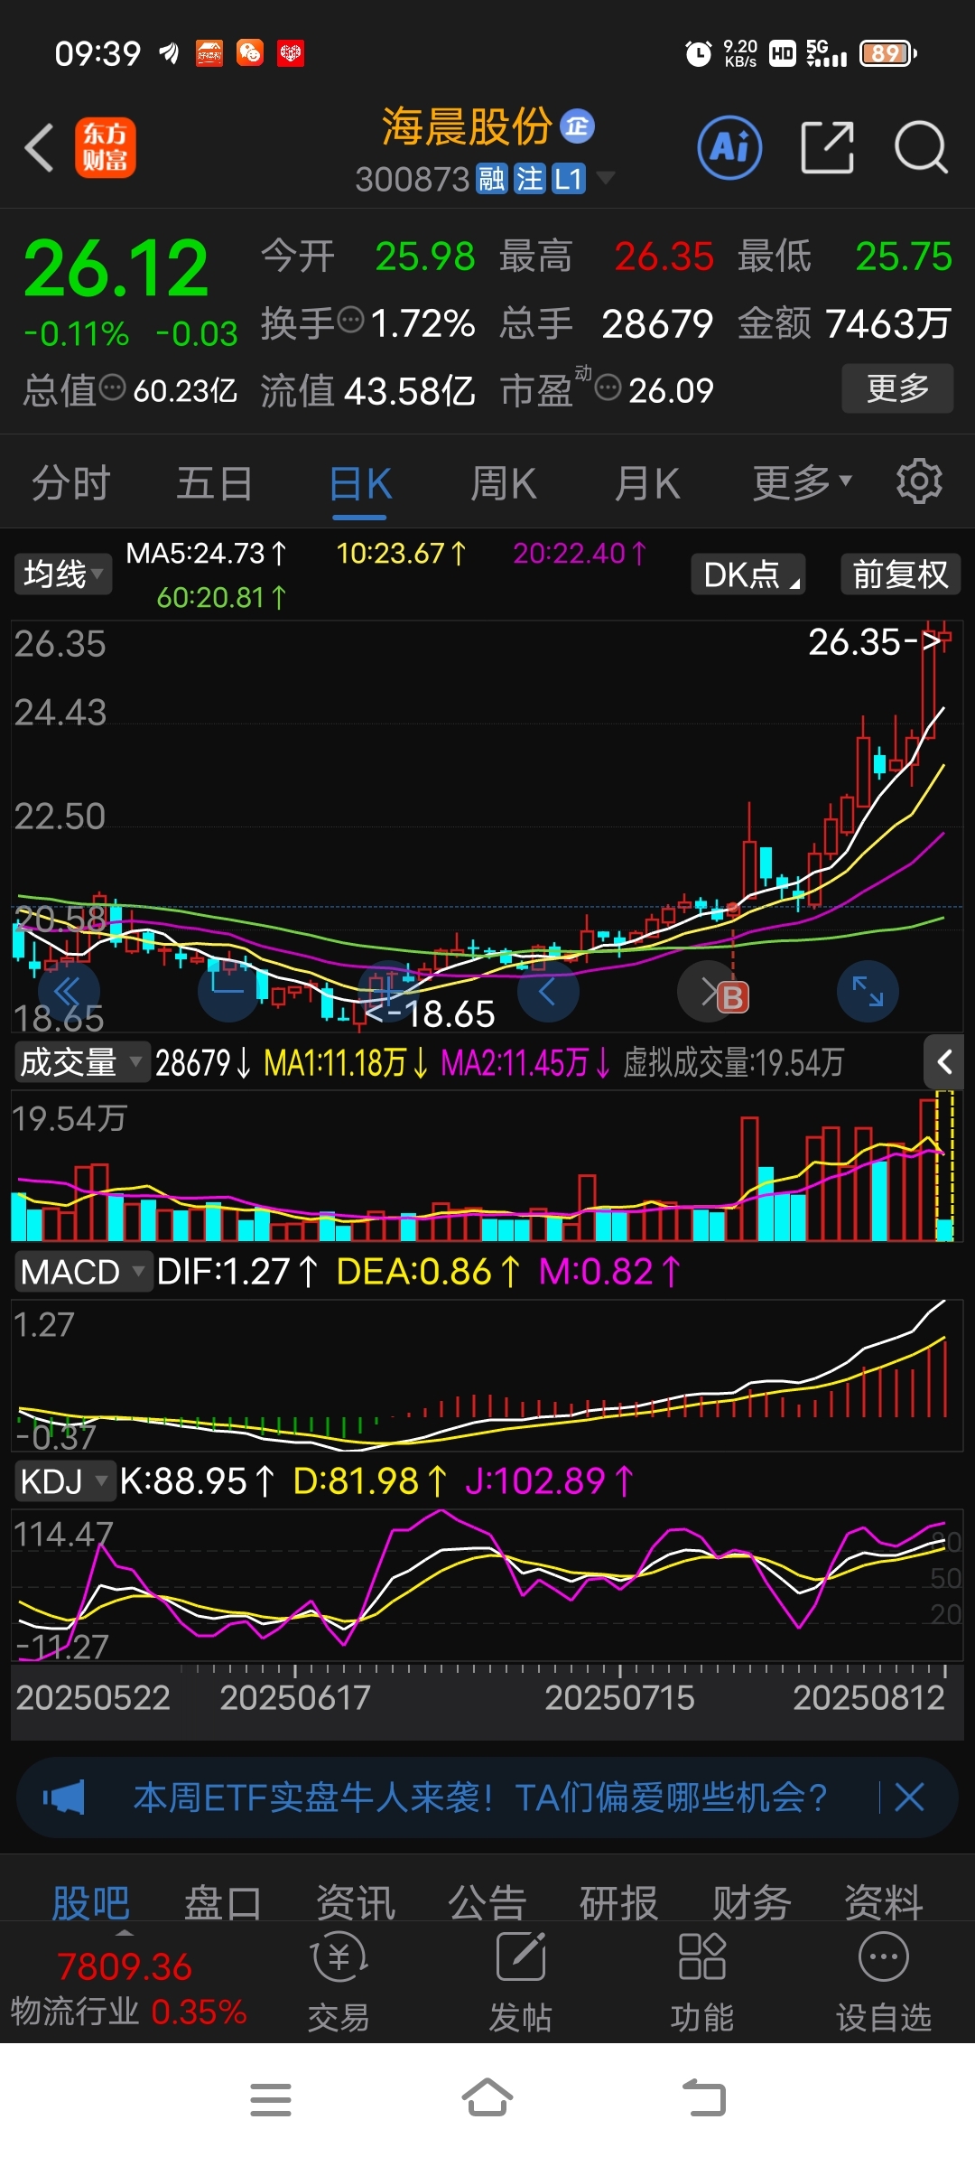
Task: Tap the Android home button
Action: click(x=487, y=2097)
